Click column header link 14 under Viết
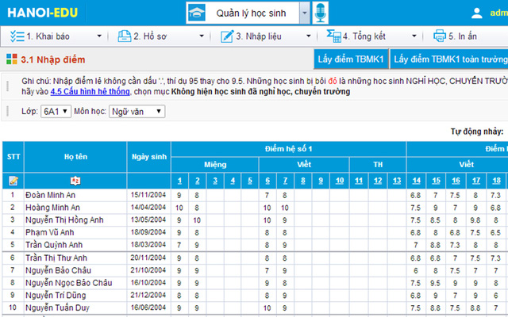Image resolution: width=508 pixels, height=317 pixels. click(416, 181)
